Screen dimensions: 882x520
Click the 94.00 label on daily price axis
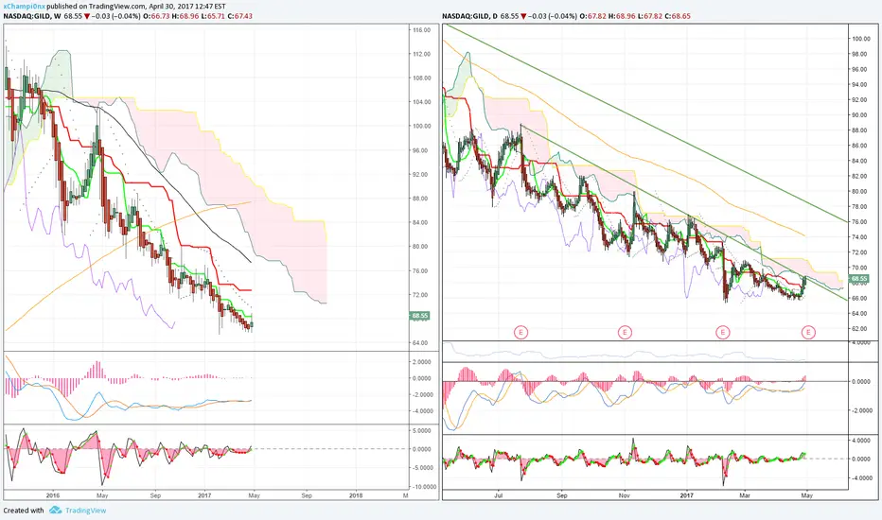click(x=859, y=84)
